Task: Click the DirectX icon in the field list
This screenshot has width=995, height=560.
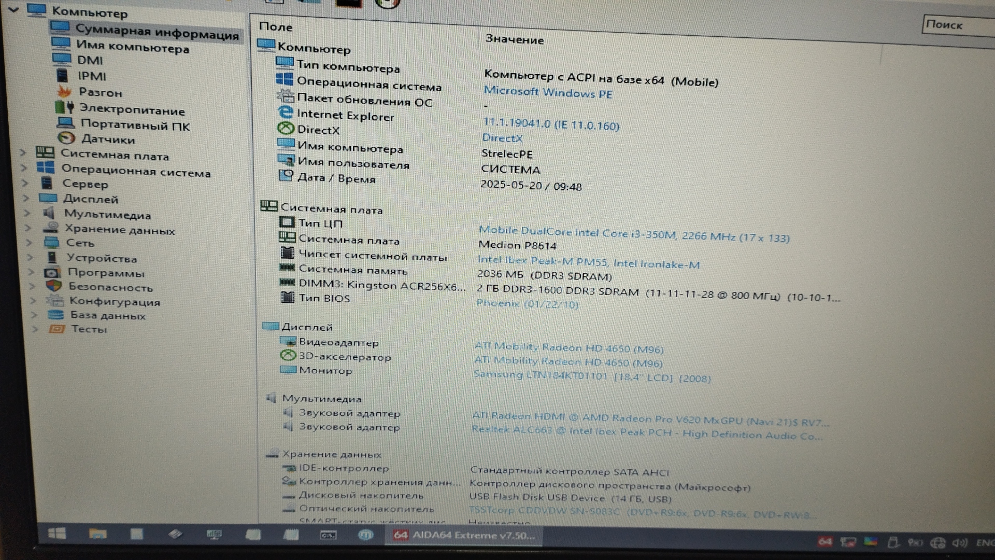Action: [285, 128]
